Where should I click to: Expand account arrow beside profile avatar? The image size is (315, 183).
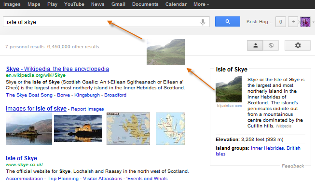[313, 22]
